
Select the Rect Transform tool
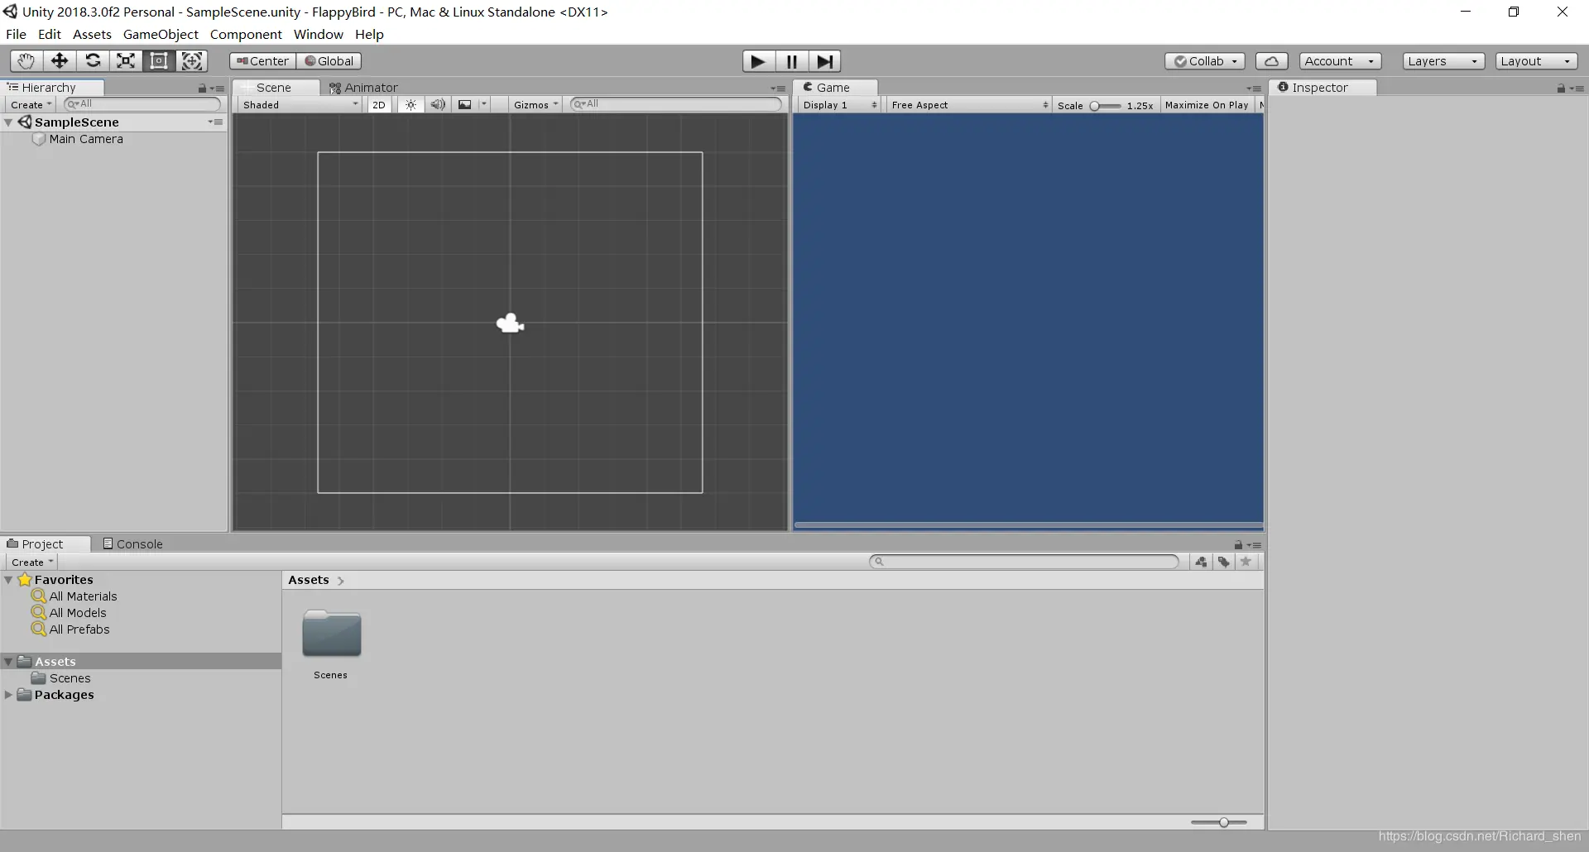tap(159, 60)
